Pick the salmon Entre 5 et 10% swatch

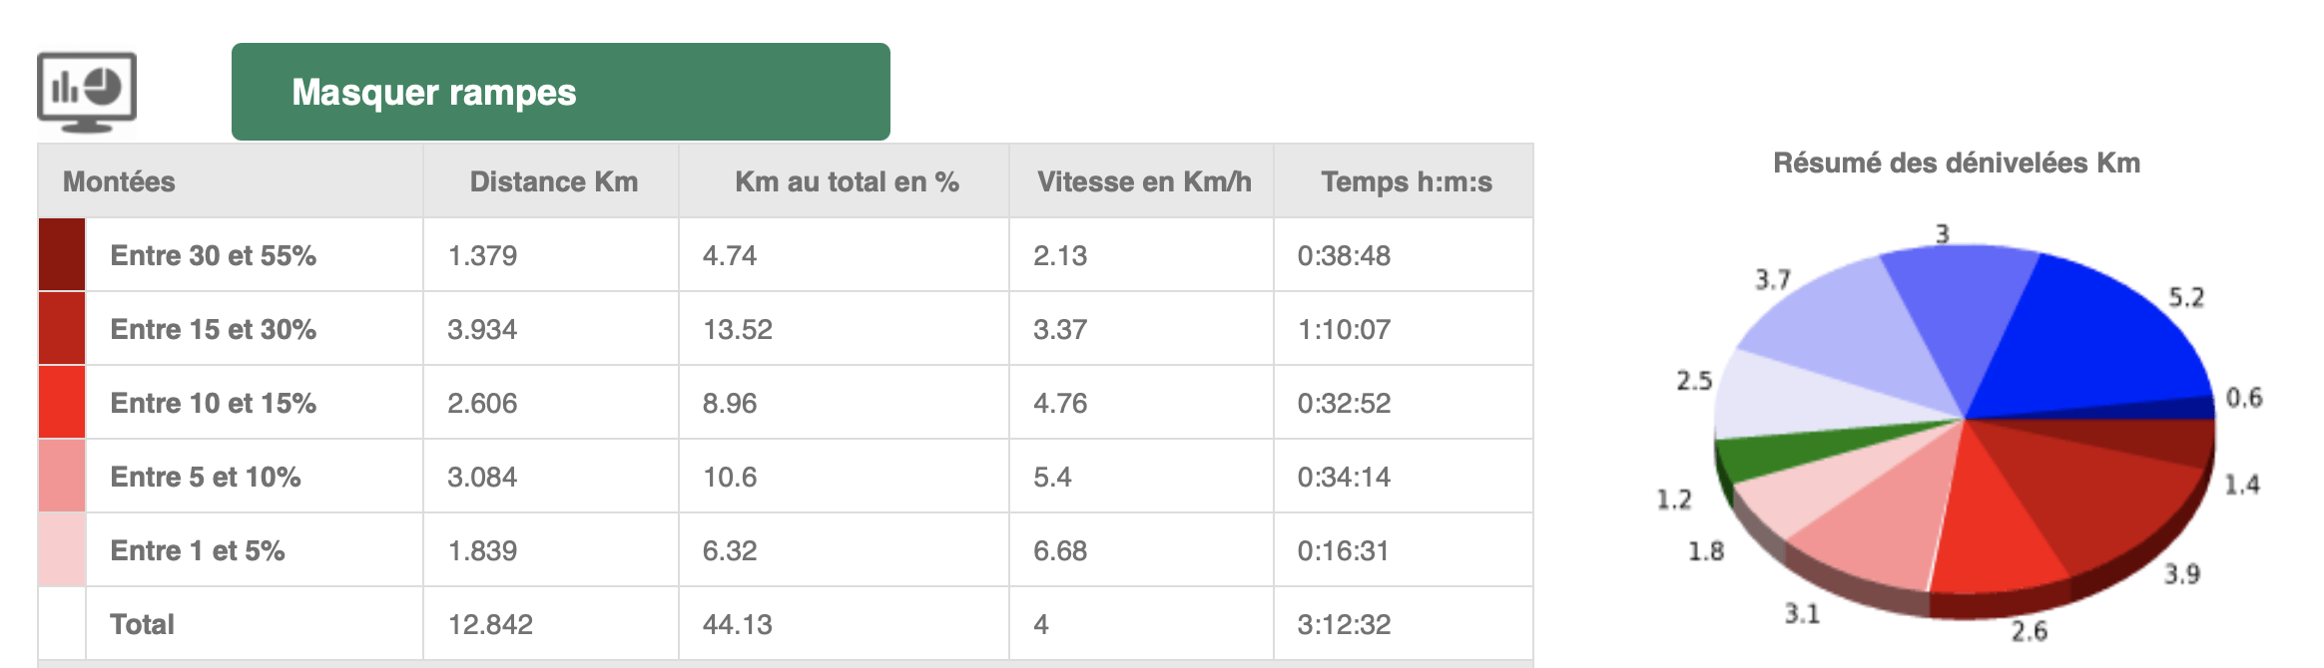click(x=62, y=477)
